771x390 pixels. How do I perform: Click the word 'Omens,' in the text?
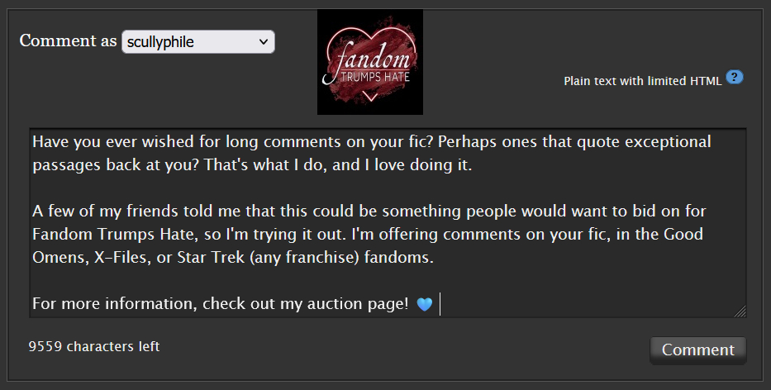coord(61,257)
